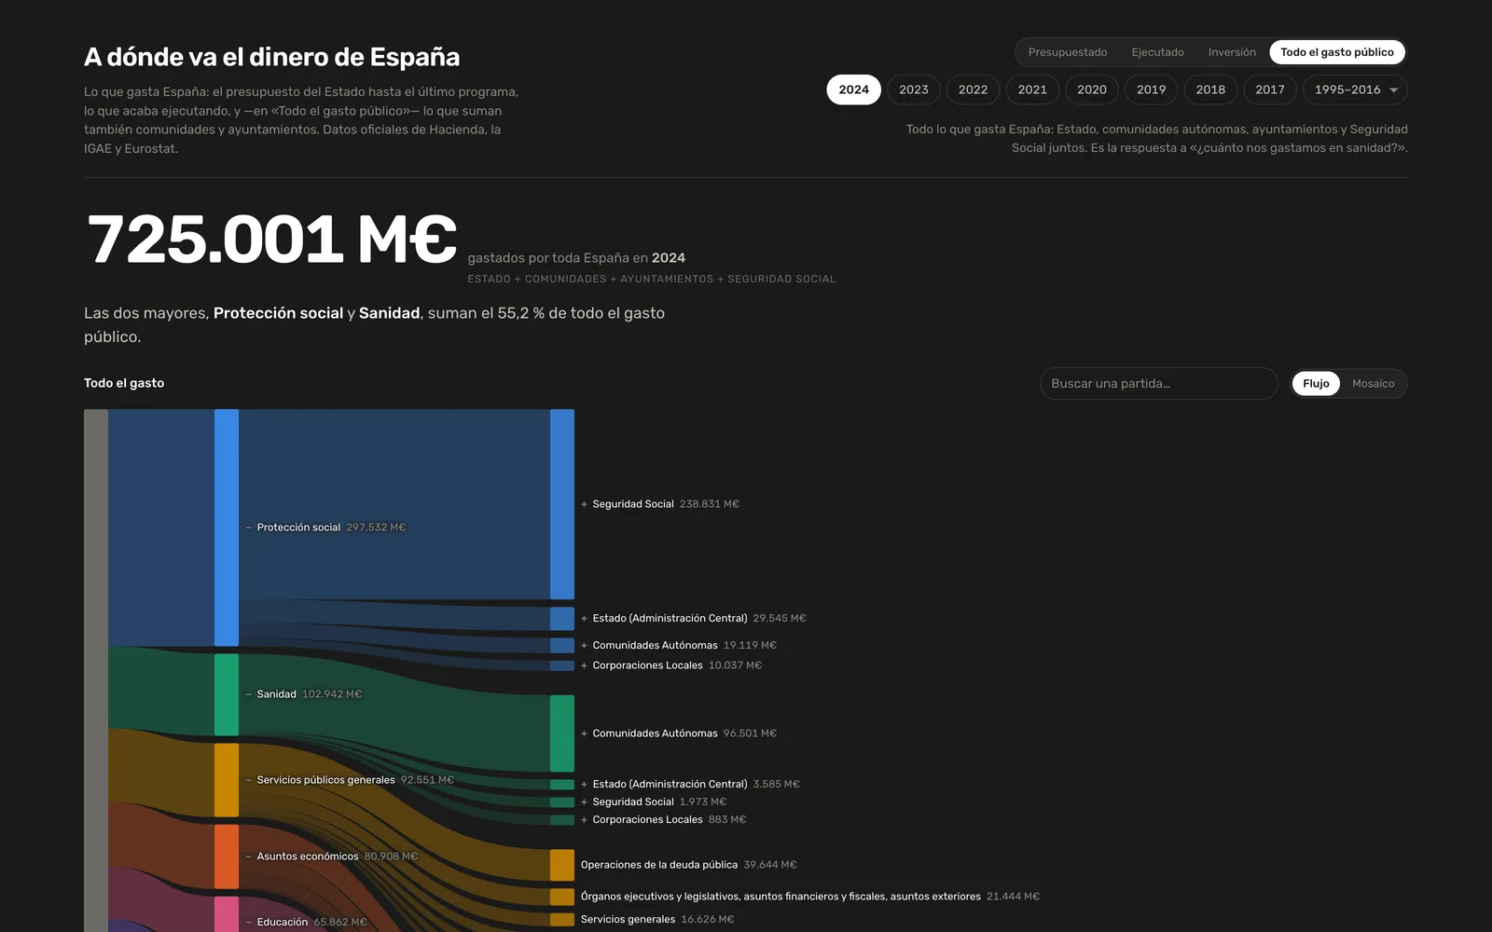This screenshot has height=932, width=1492.
Task: Select year 2017
Action: coord(1270,89)
